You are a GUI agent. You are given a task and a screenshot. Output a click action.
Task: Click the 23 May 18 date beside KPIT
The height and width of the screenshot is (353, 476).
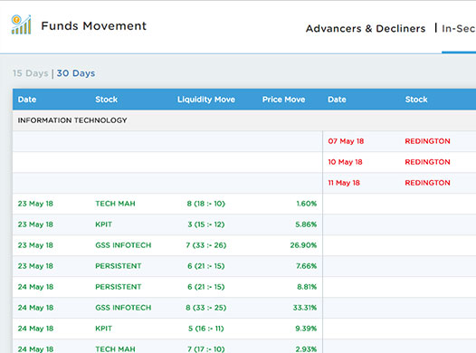tap(35, 224)
